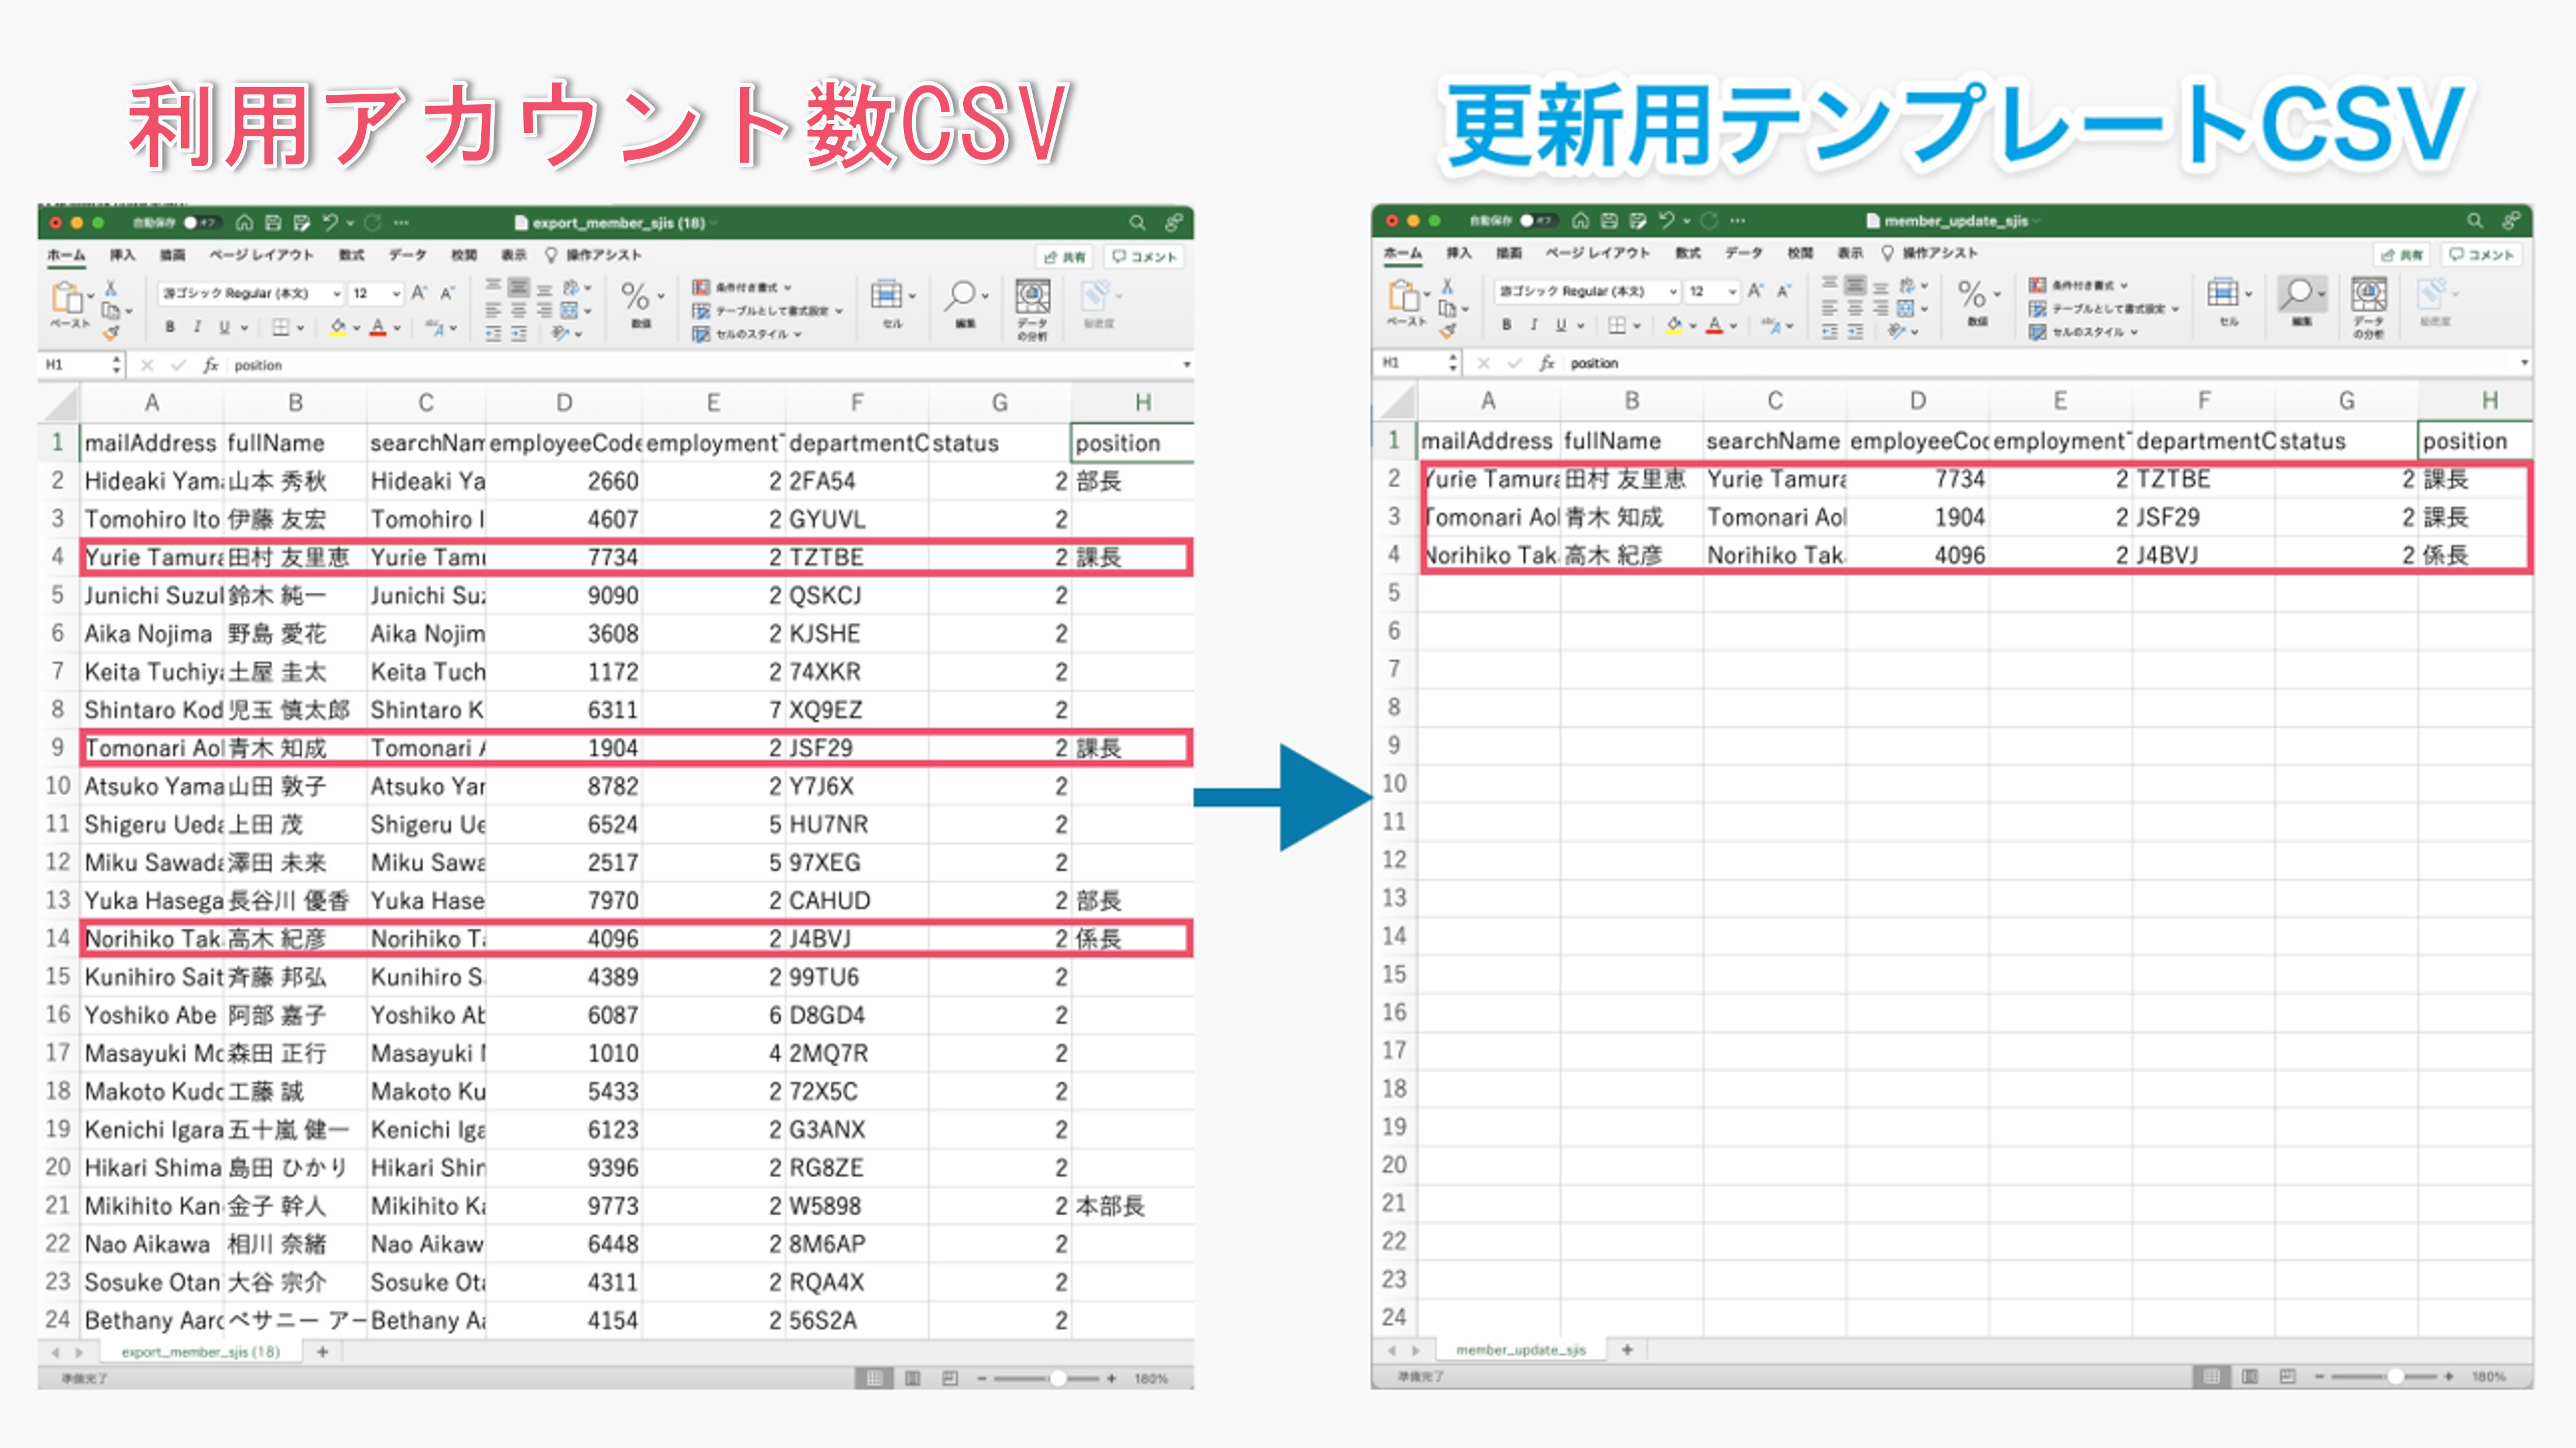This screenshot has width=2576, height=1448.
Task: Expand テーブルとして書式設定 dropdown in member_update_sjis
Action: (x=2175, y=309)
